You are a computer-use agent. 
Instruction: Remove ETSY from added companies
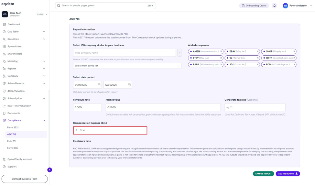tap(221, 58)
